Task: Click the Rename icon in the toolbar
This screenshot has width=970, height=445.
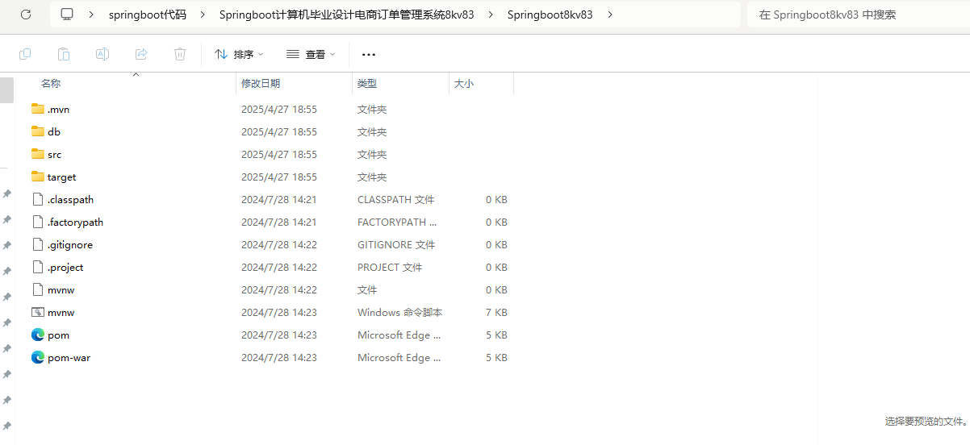Action: tap(102, 54)
